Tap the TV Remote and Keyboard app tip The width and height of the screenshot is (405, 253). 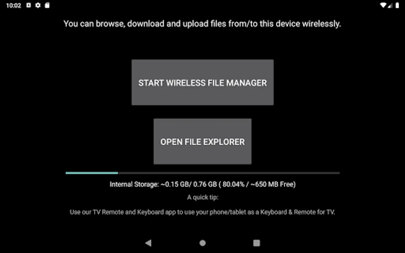(x=202, y=212)
